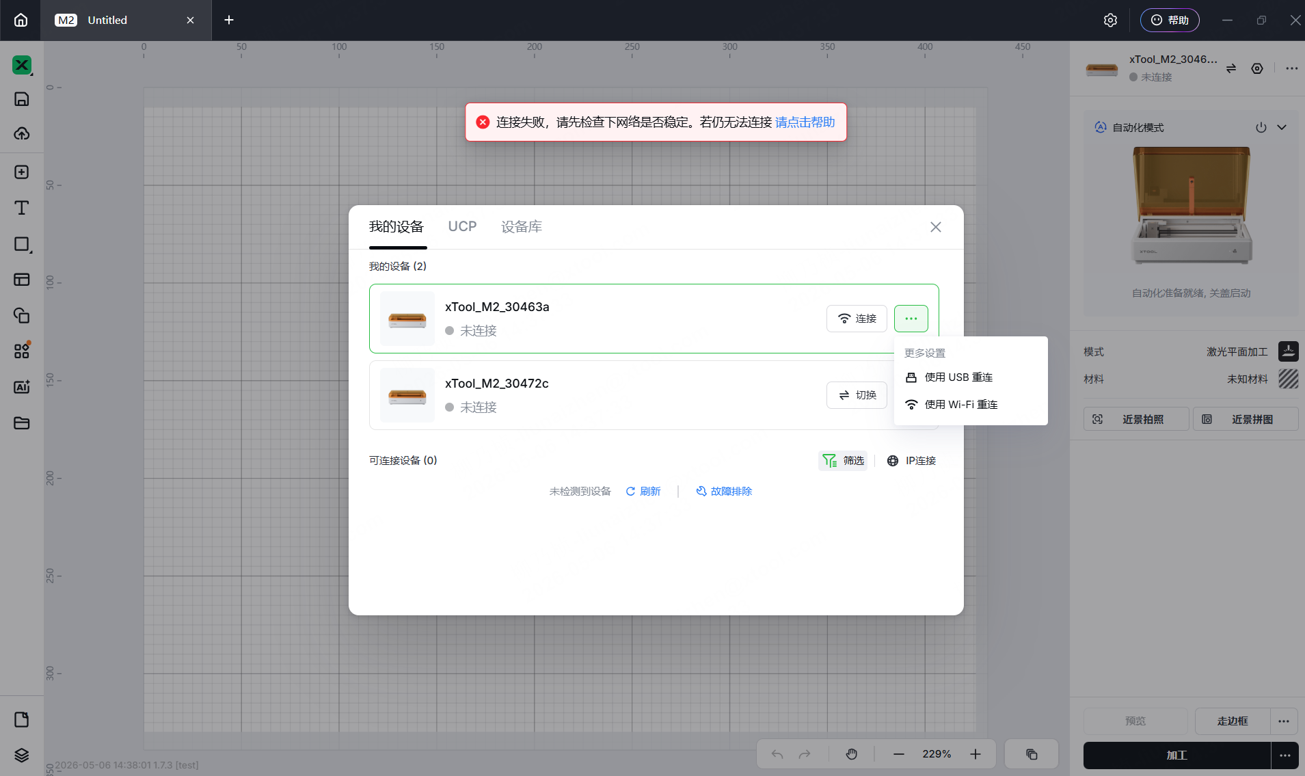Launch the AI image tool
This screenshot has height=776, width=1305.
pyautogui.click(x=22, y=387)
